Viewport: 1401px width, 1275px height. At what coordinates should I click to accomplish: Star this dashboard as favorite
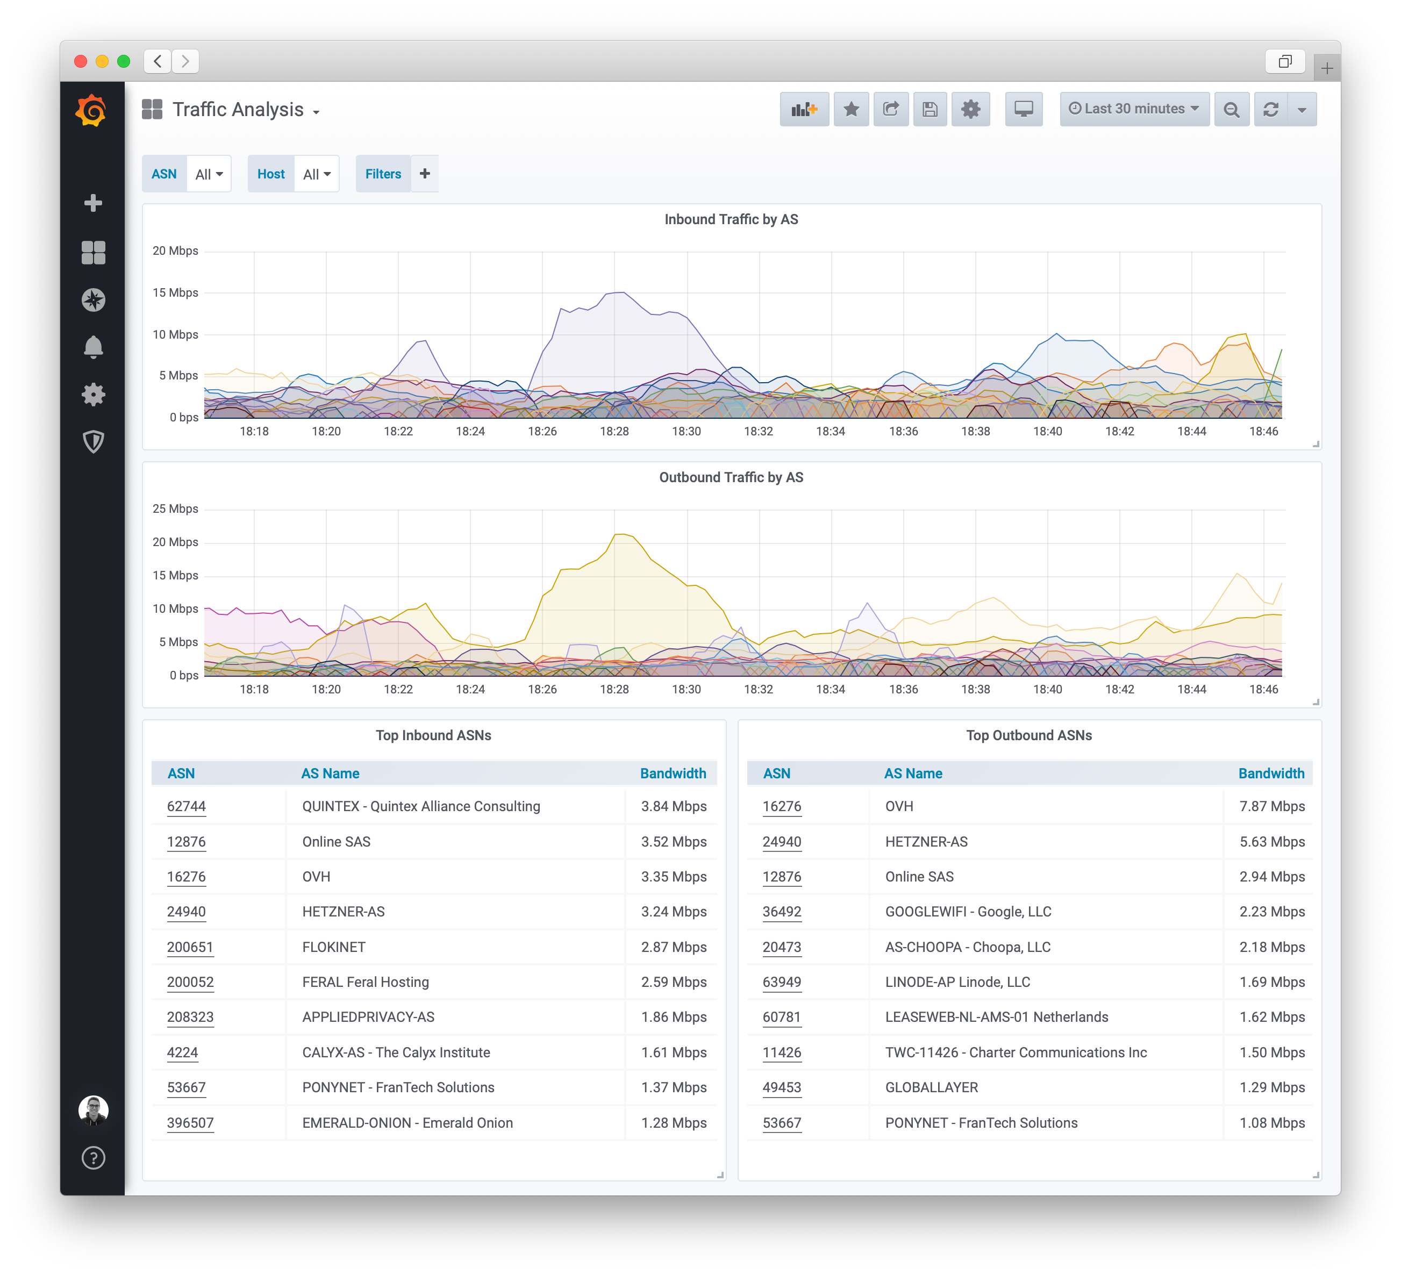coord(850,109)
